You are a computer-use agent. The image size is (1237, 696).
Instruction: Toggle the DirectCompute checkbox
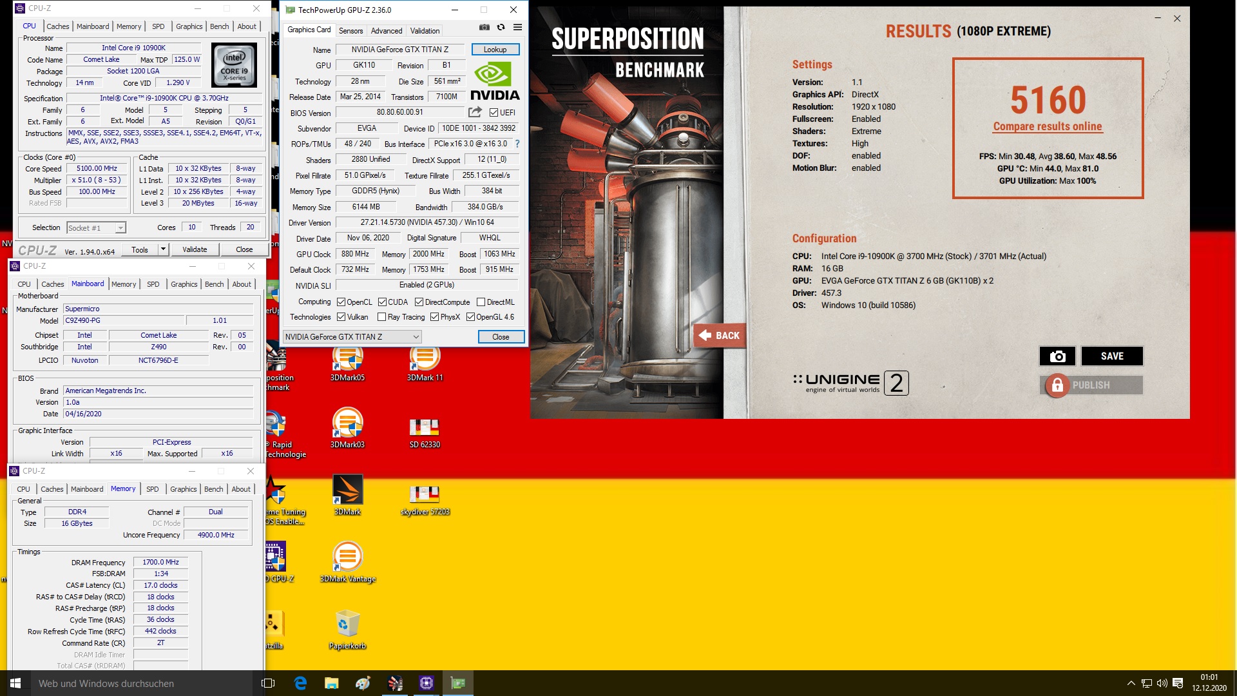419,302
